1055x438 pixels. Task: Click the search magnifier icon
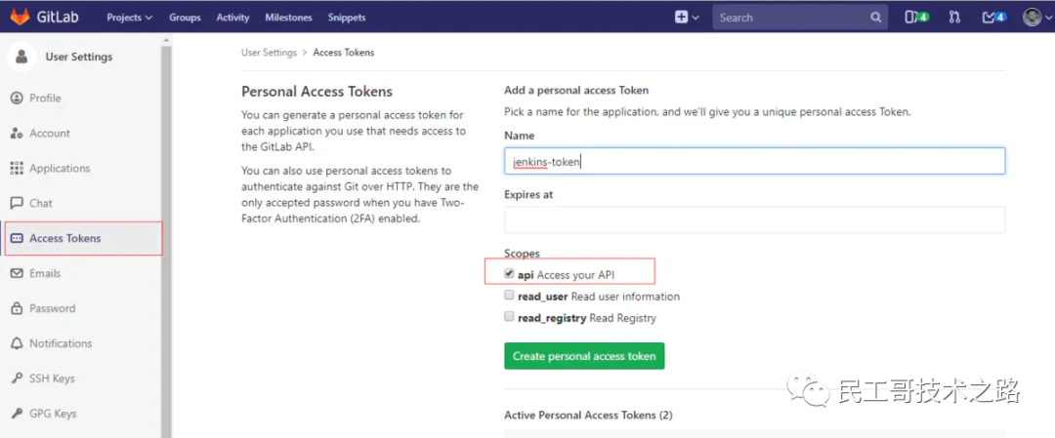[x=875, y=18]
